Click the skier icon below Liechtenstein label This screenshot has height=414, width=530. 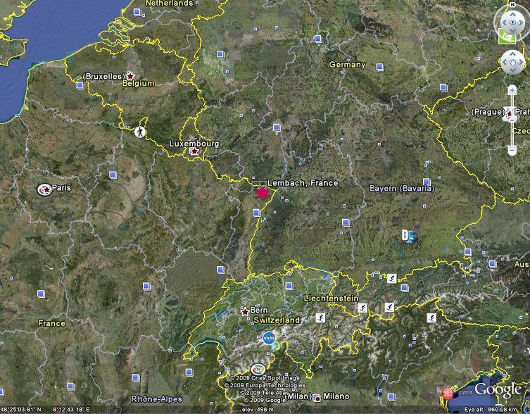(363, 309)
